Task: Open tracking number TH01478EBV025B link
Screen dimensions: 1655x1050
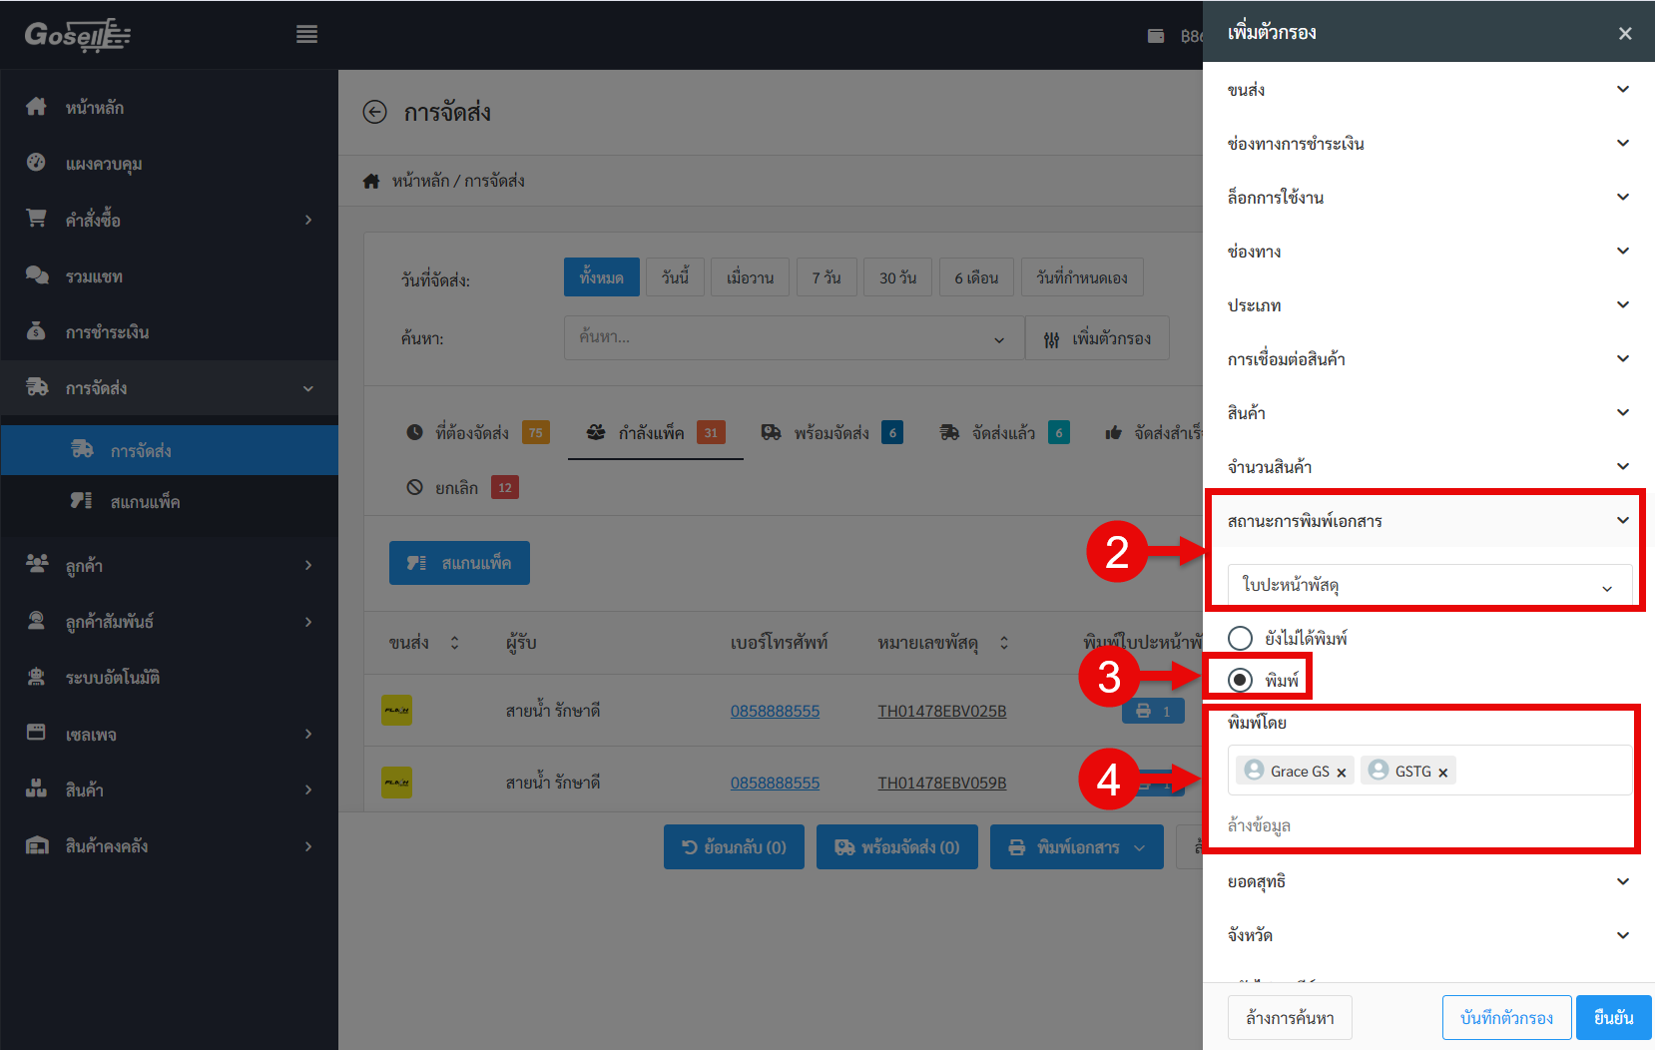Action: point(941,711)
